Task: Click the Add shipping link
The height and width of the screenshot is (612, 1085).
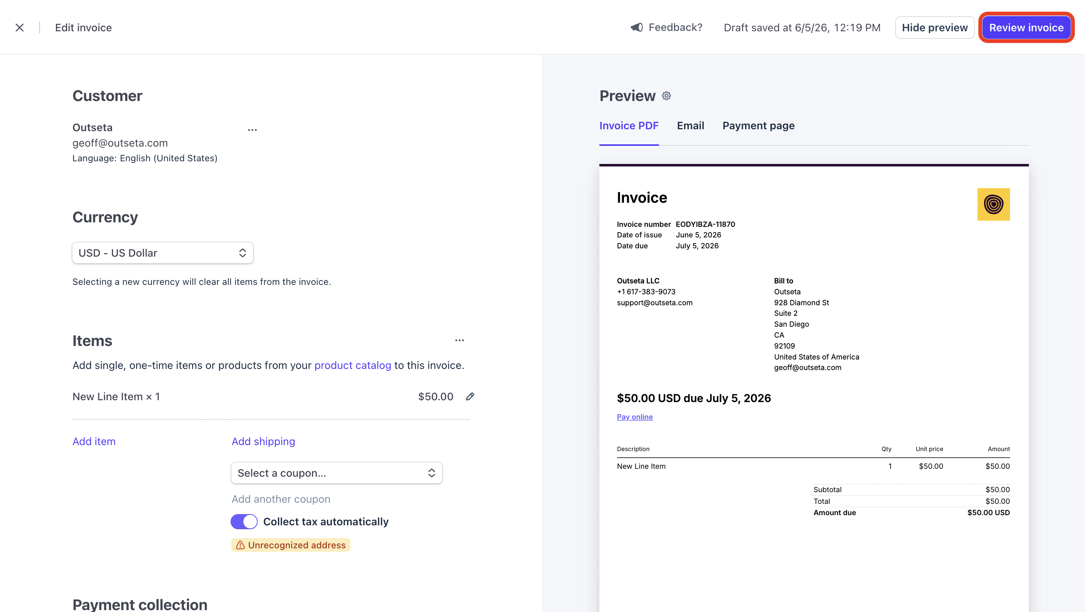Action: point(263,441)
